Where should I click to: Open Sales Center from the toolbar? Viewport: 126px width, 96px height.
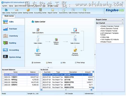pyautogui.click(x=6, y=11)
